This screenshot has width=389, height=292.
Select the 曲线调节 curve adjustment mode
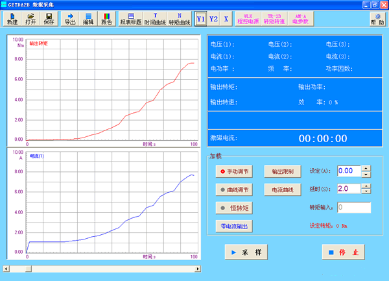click(x=236, y=189)
